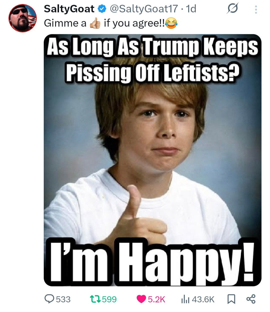Click the 533 replies count
The image size is (270, 312).
pyautogui.click(x=63, y=299)
